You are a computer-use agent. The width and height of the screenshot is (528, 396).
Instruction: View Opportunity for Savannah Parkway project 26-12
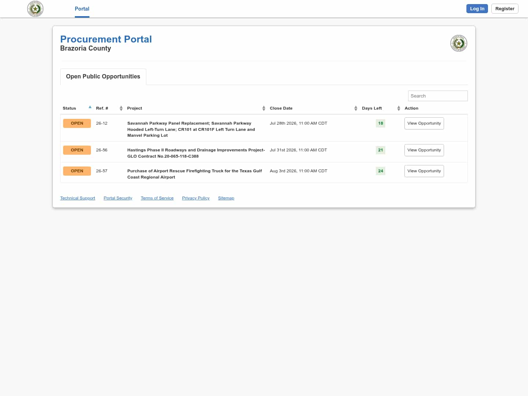424,123
